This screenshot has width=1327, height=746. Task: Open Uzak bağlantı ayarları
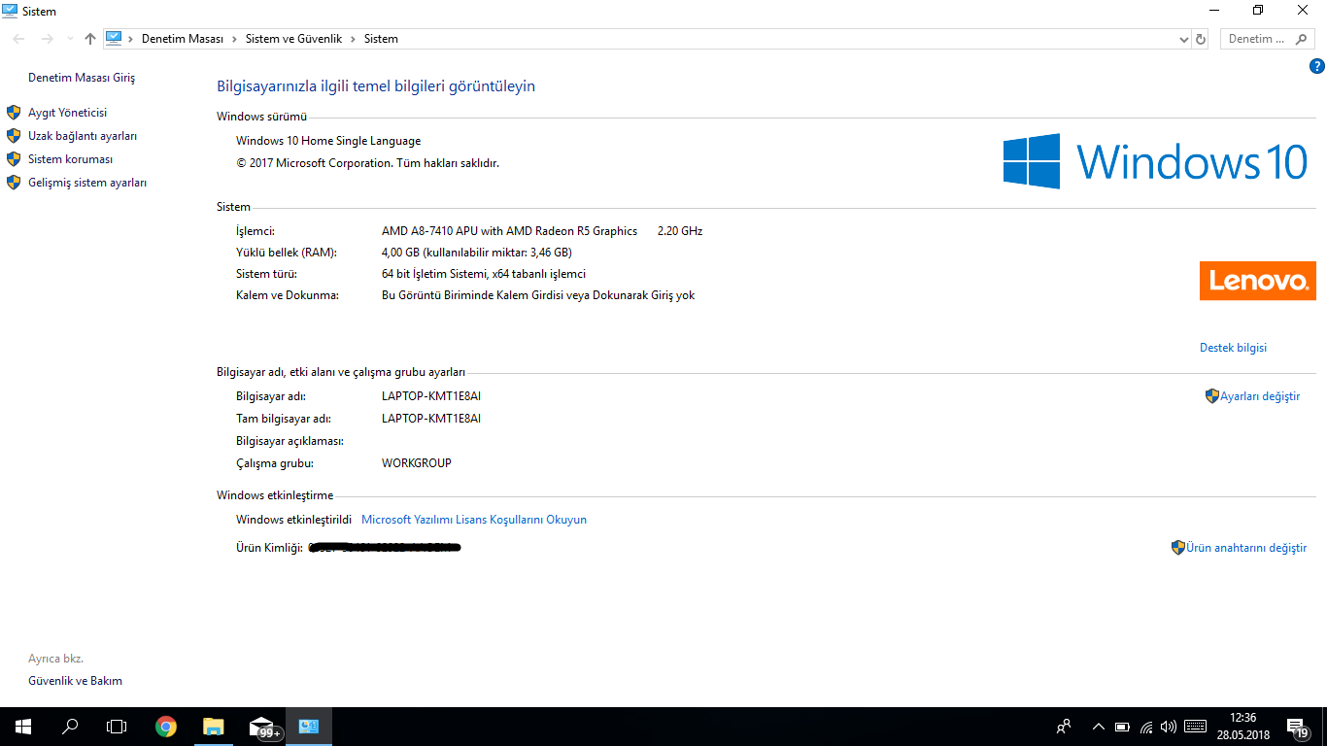[x=83, y=136]
